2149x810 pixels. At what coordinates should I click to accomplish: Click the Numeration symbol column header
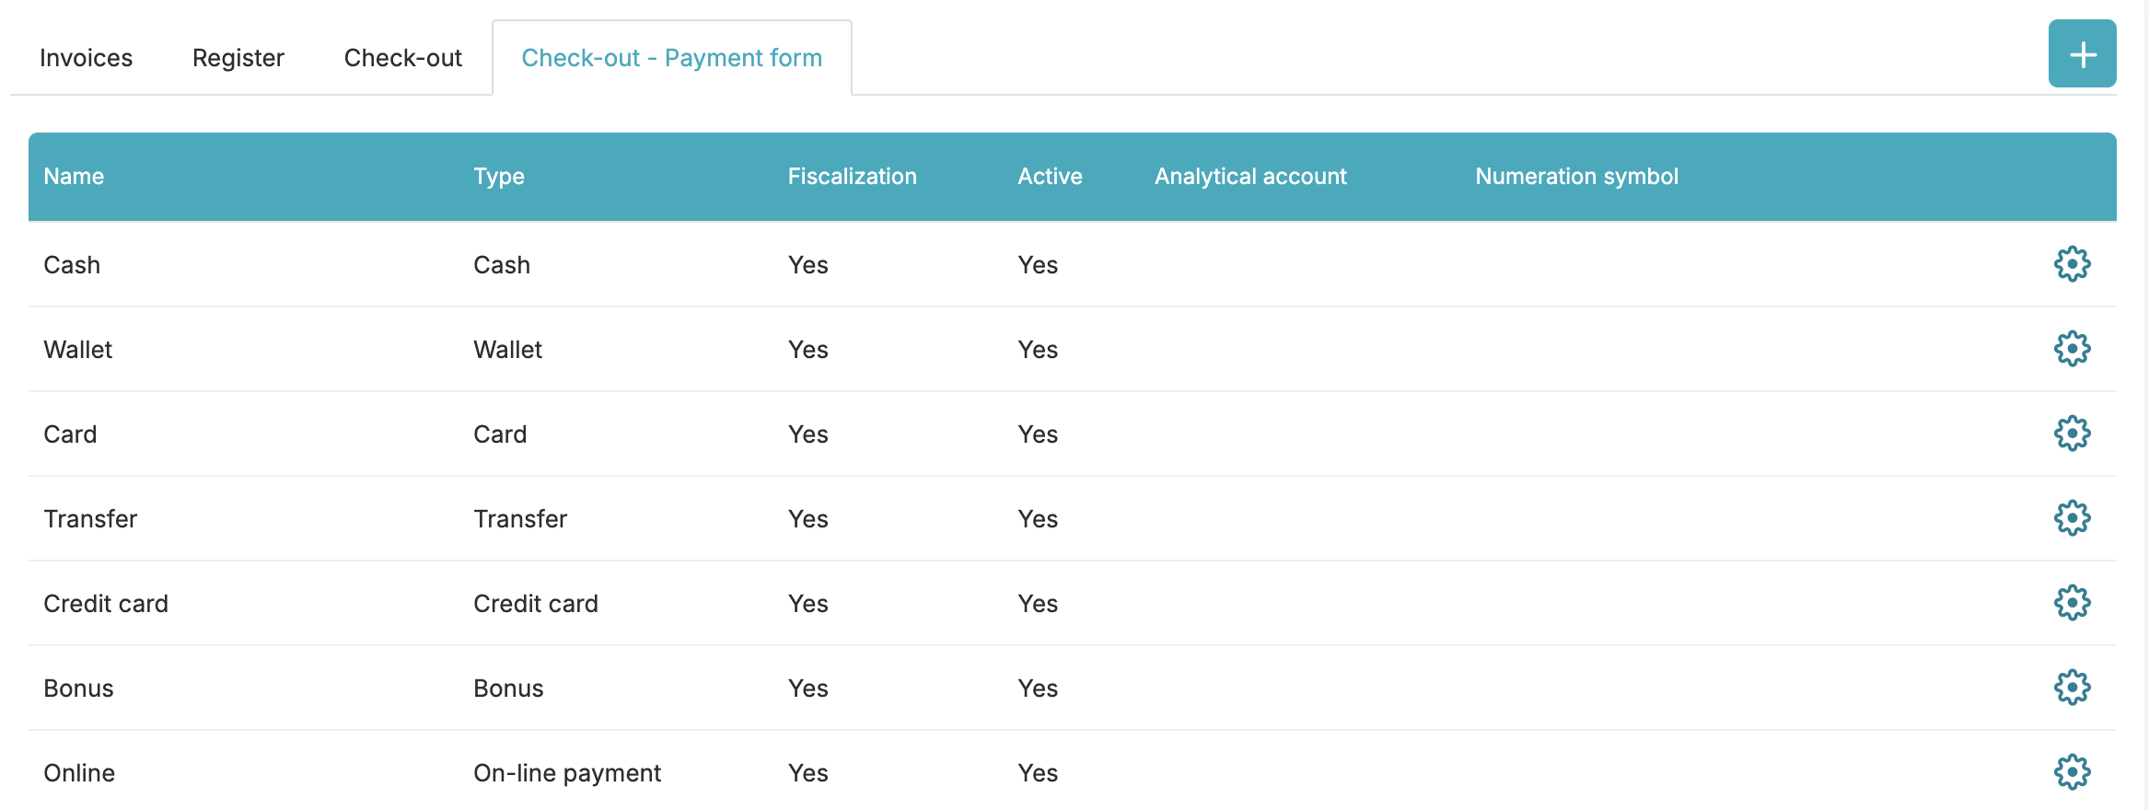tap(1576, 177)
